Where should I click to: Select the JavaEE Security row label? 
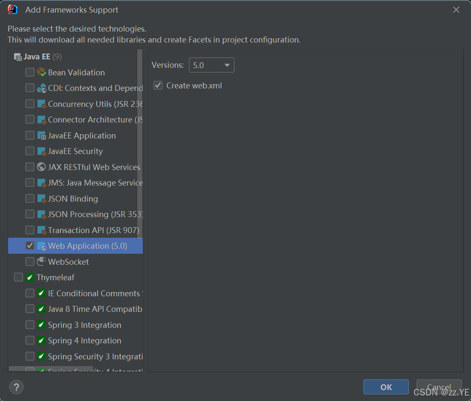75,151
